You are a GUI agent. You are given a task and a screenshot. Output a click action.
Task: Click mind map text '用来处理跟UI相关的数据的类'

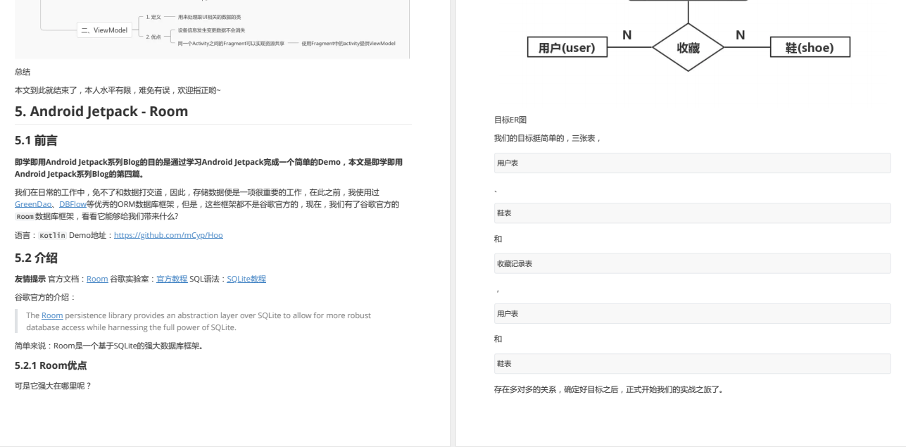coord(211,16)
